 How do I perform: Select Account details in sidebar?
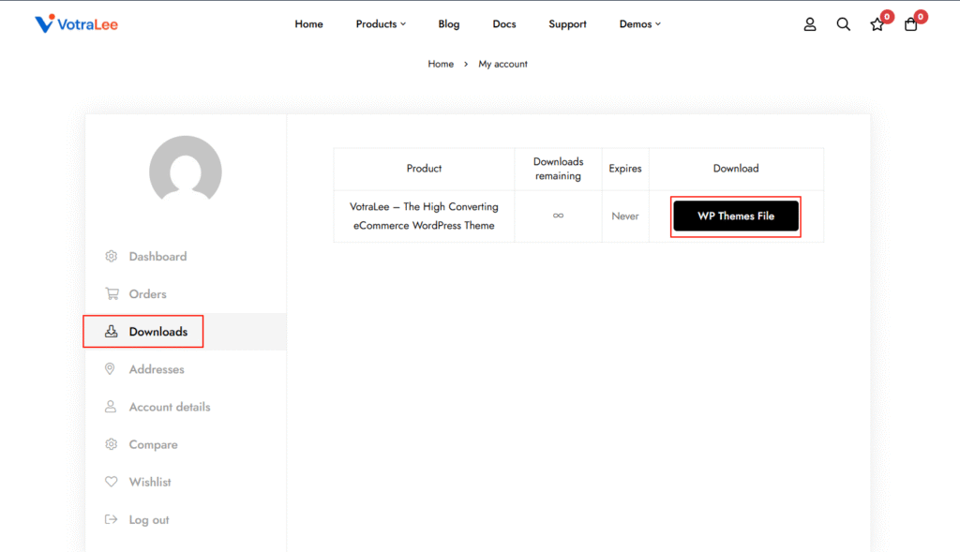click(x=170, y=407)
